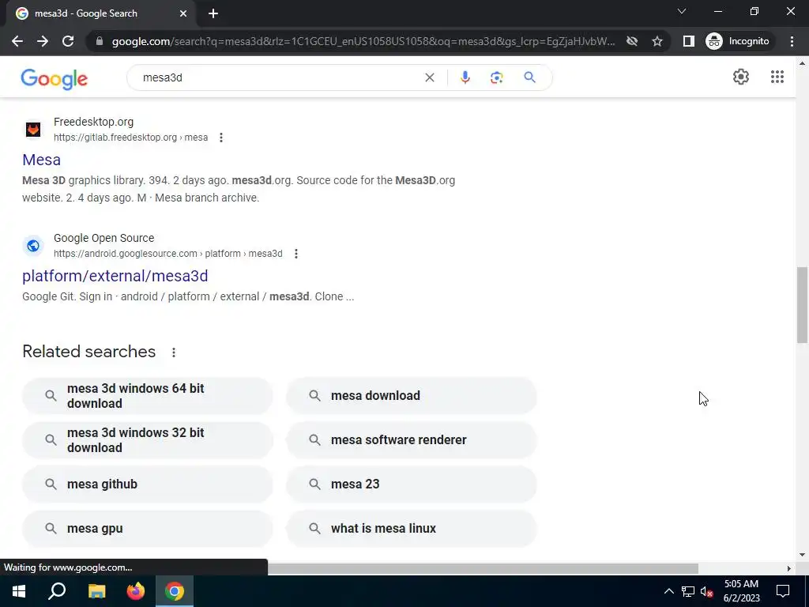Launch Firefox from the taskbar
809x607 pixels.
click(136, 591)
